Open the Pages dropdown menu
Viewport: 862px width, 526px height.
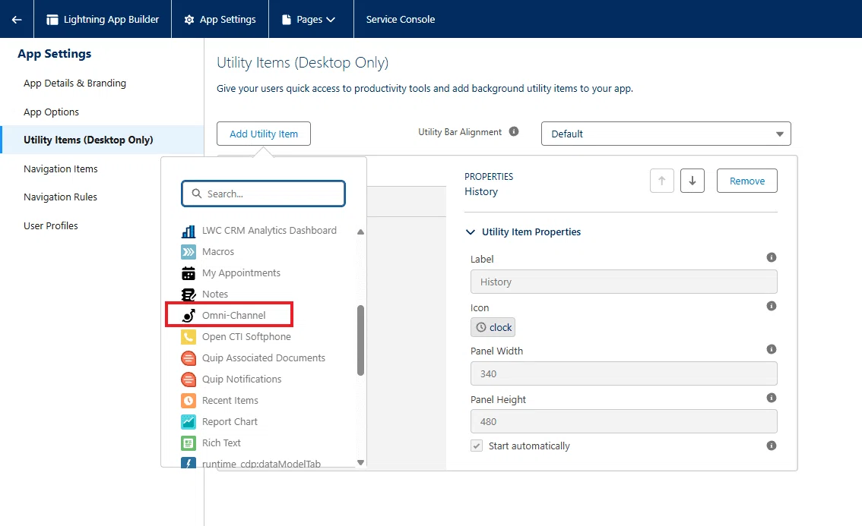click(309, 19)
